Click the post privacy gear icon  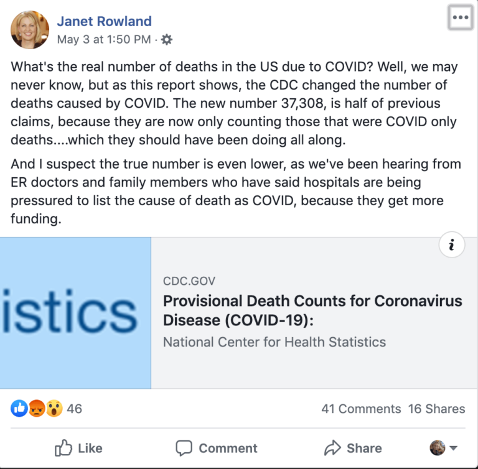tap(166, 40)
